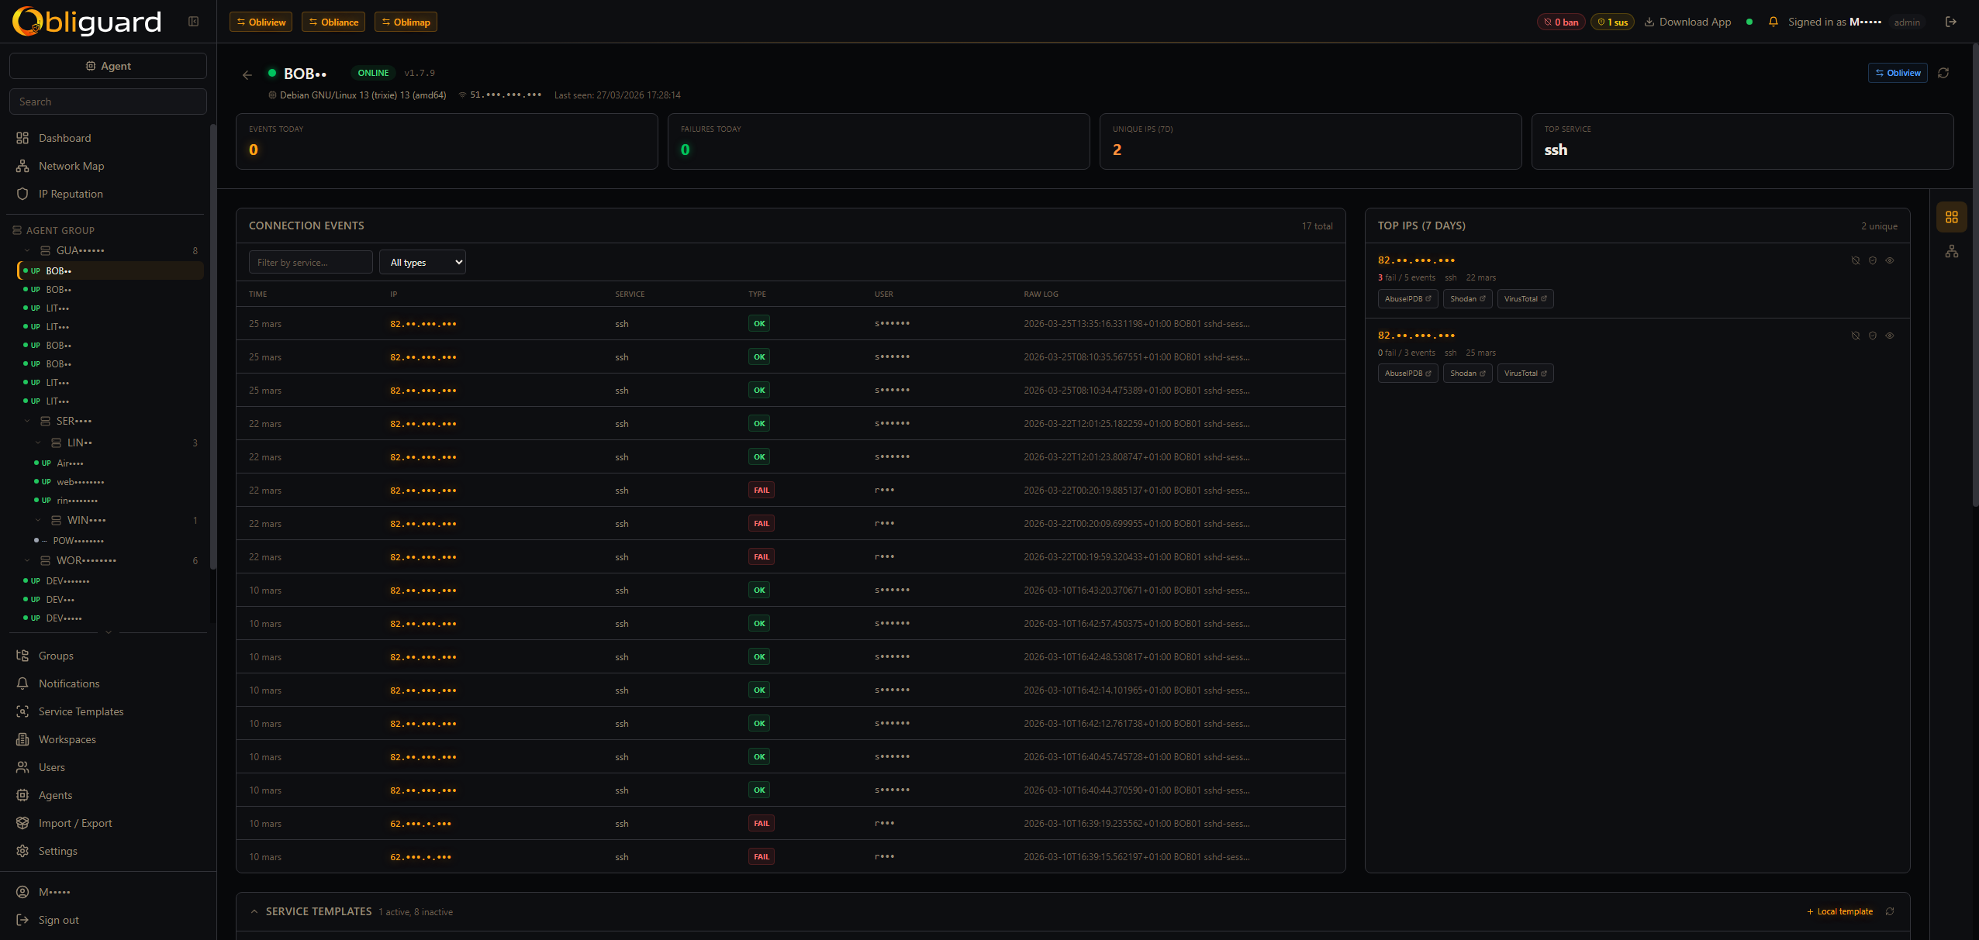Open the IP Reputation section
Screen dimensions: 1979x940
click(x=71, y=193)
